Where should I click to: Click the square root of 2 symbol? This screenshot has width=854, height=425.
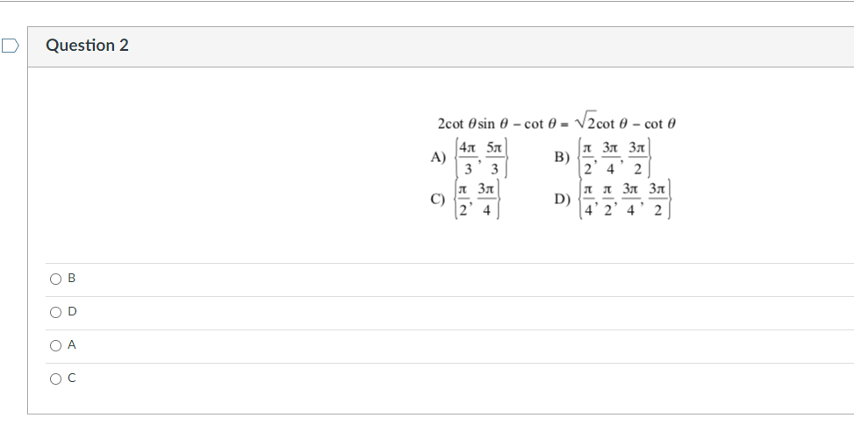pyautogui.click(x=585, y=120)
